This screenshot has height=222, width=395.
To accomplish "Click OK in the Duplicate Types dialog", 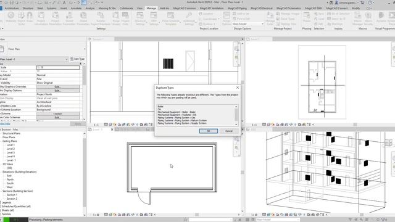I will point(209,131).
